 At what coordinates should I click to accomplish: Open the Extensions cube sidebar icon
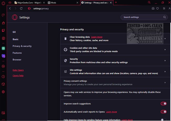click(x=3, y=84)
